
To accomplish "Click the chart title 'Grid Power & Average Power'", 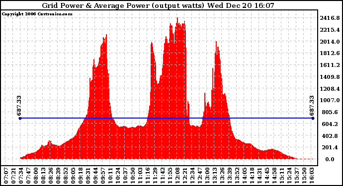I will coord(95,5).
